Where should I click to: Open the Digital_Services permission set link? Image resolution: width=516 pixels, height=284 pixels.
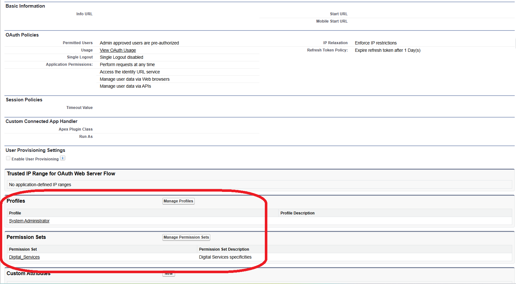click(24, 257)
